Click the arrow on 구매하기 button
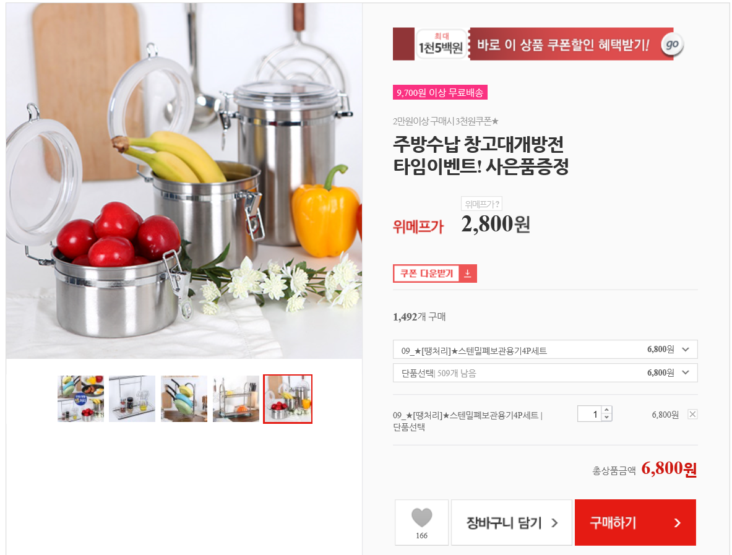The height and width of the screenshot is (555, 732). click(x=678, y=523)
